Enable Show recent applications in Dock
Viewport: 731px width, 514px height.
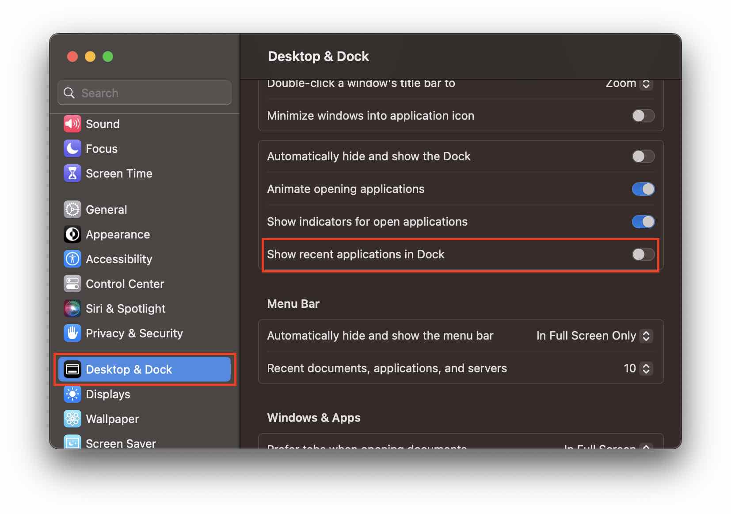click(643, 254)
